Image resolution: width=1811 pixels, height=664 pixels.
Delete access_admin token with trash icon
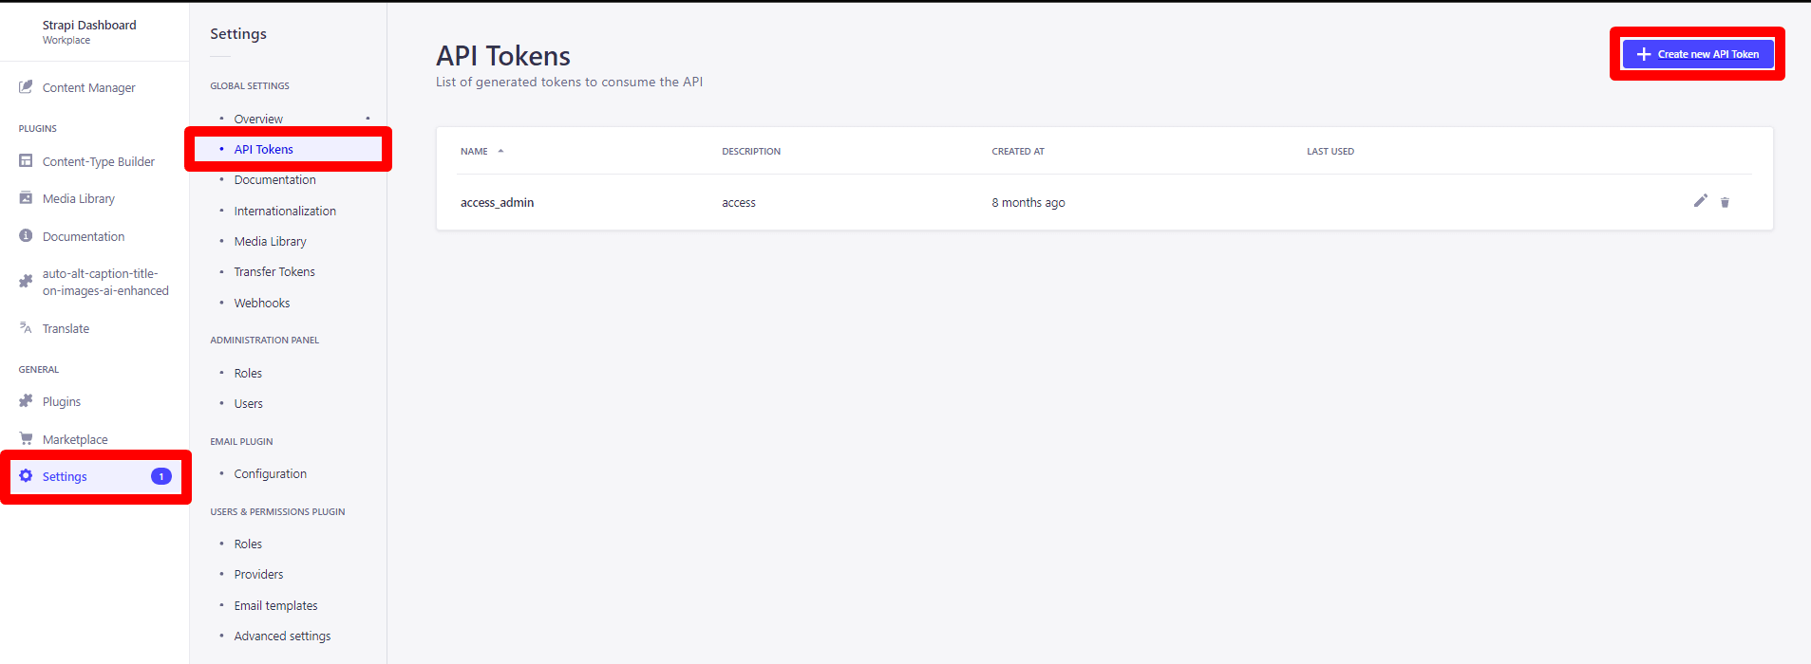[x=1726, y=202]
